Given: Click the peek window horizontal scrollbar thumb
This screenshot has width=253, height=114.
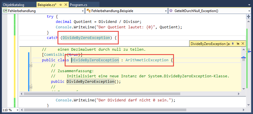Looking at the screenshot, I should 102,94.
